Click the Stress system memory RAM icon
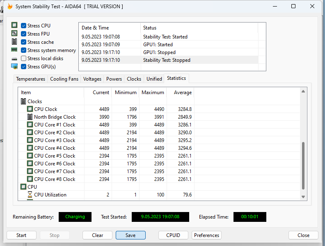325x246 pixels. [x=14, y=50]
